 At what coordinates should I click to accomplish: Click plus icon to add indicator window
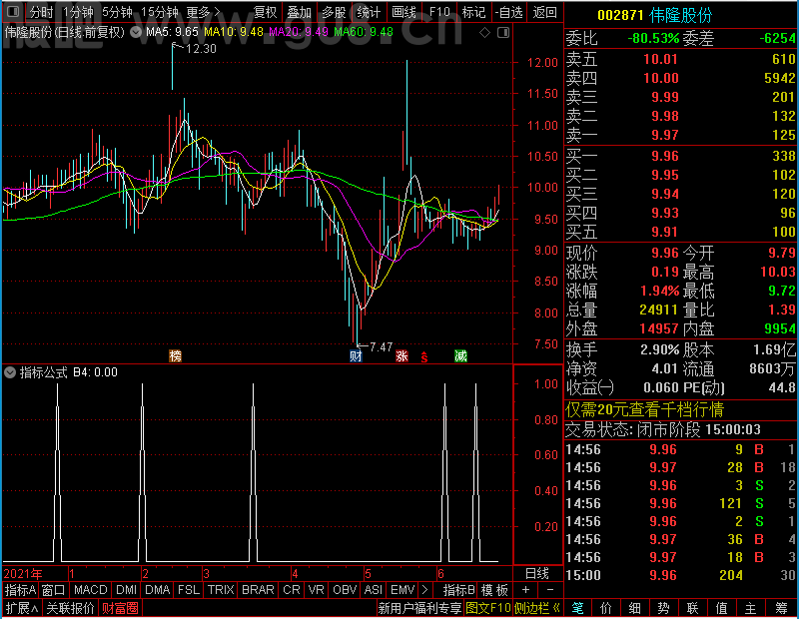[x=525, y=590]
